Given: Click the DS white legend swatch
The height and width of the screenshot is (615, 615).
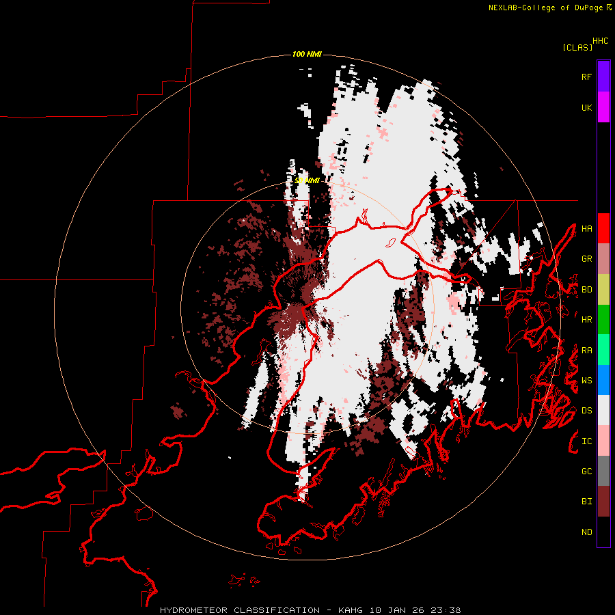Looking at the screenshot, I should click(603, 410).
